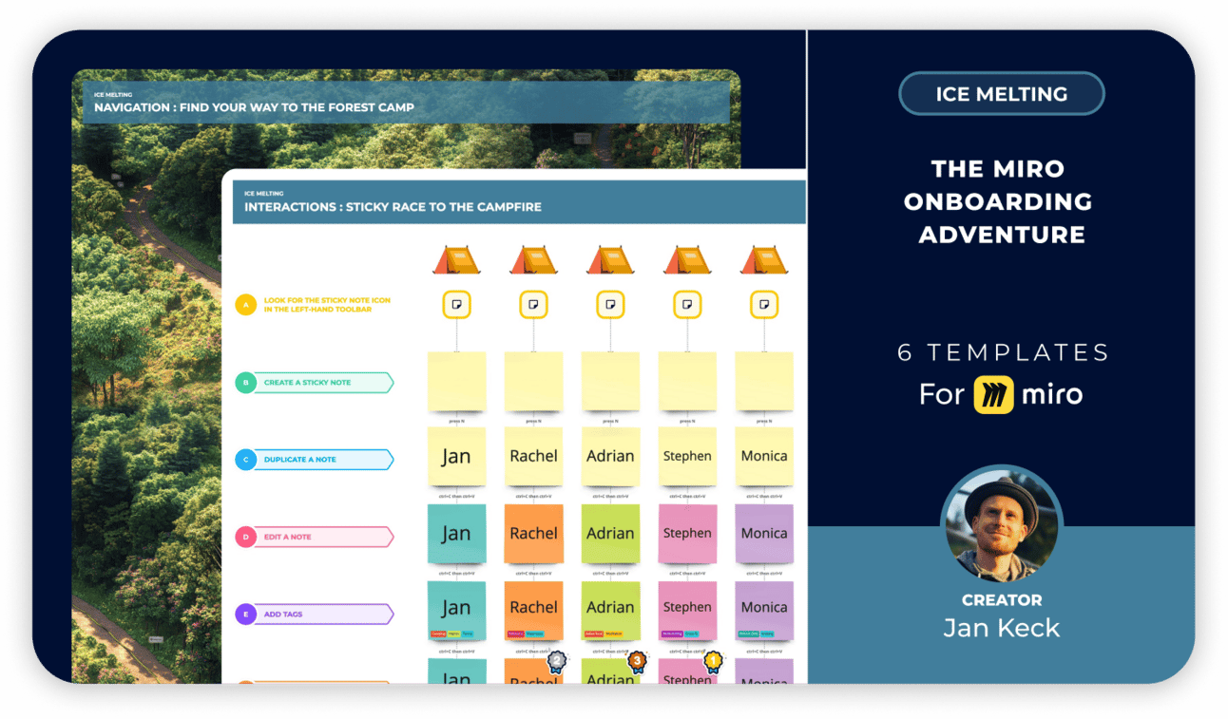The height and width of the screenshot is (719, 1228).
Task: Click the yellow step A circle
Action: pyautogui.click(x=246, y=305)
